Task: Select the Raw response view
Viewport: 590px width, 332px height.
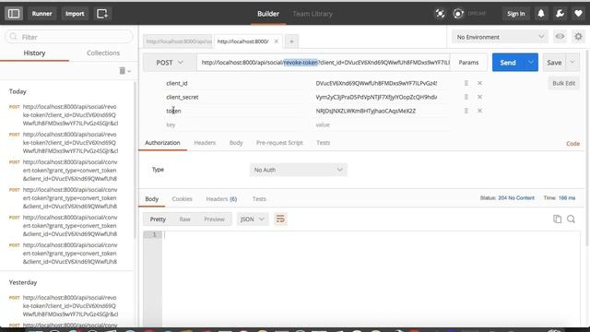Action: point(184,219)
